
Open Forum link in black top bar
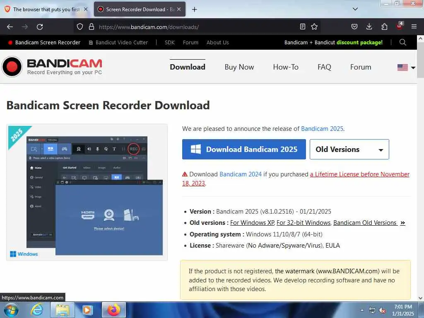pos(190,43)
